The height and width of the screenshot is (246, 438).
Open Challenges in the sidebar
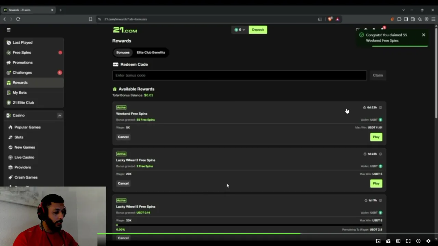click(x=34, y=72)
